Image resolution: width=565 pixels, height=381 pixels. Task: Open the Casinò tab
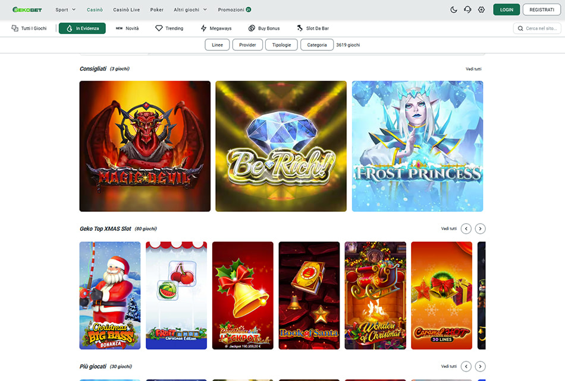point(95,9)
